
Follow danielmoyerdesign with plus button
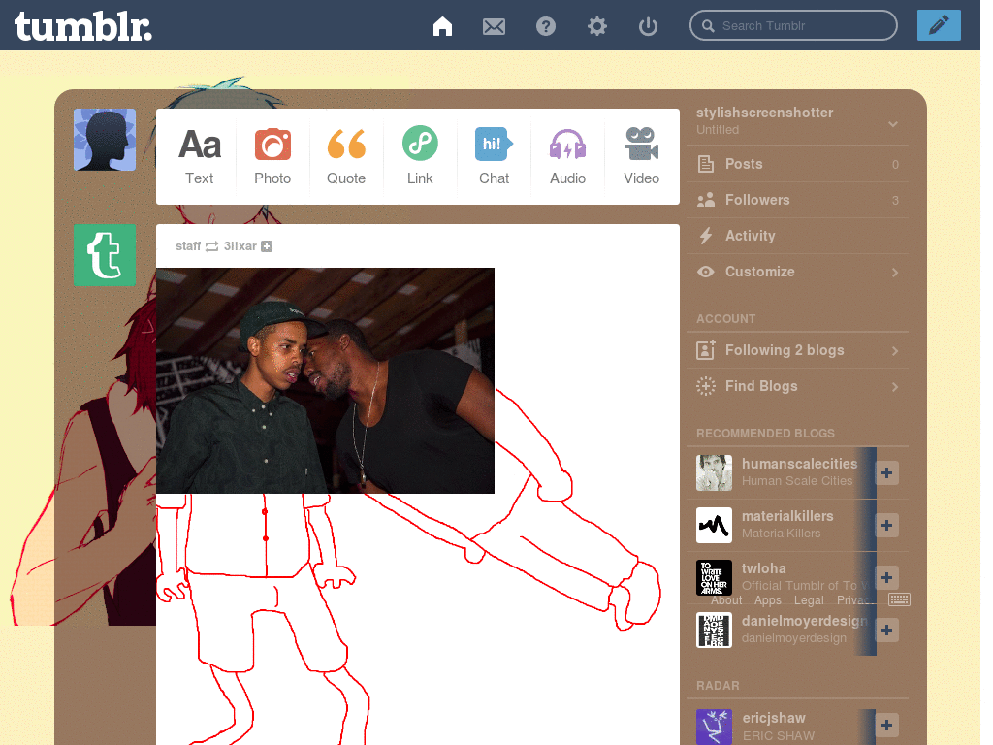coord(886,630)
